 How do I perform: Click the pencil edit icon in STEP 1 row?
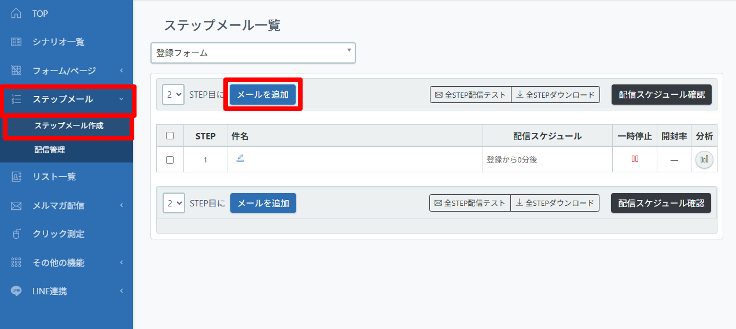coord(240,158)
